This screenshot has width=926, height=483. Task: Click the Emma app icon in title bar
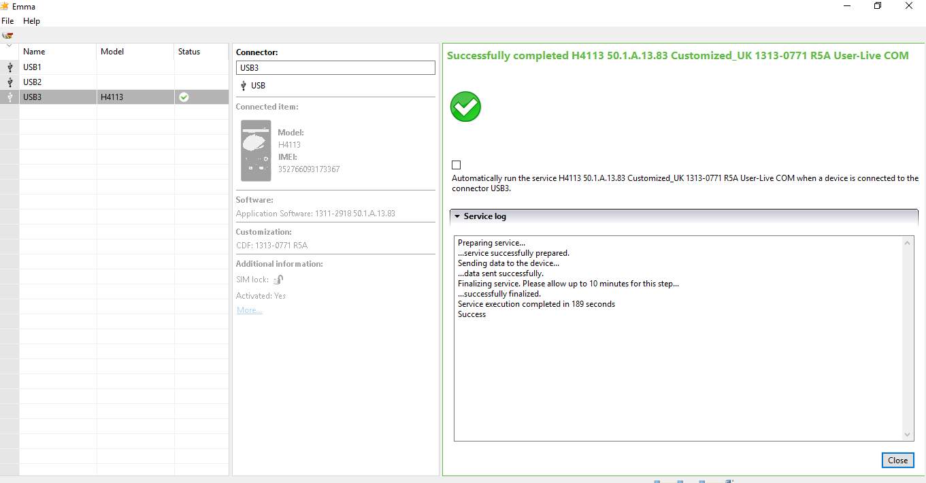[x=5, y=6]
